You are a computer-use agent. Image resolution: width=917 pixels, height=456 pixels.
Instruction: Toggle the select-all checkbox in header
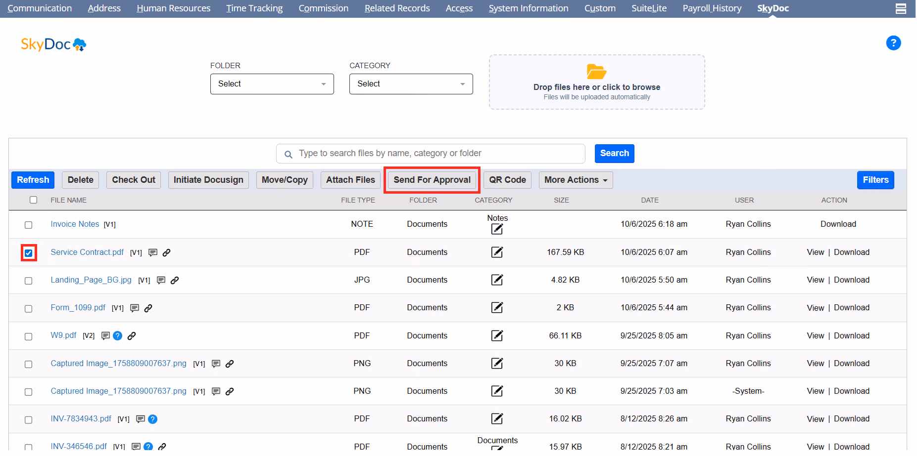coord(33,200)
